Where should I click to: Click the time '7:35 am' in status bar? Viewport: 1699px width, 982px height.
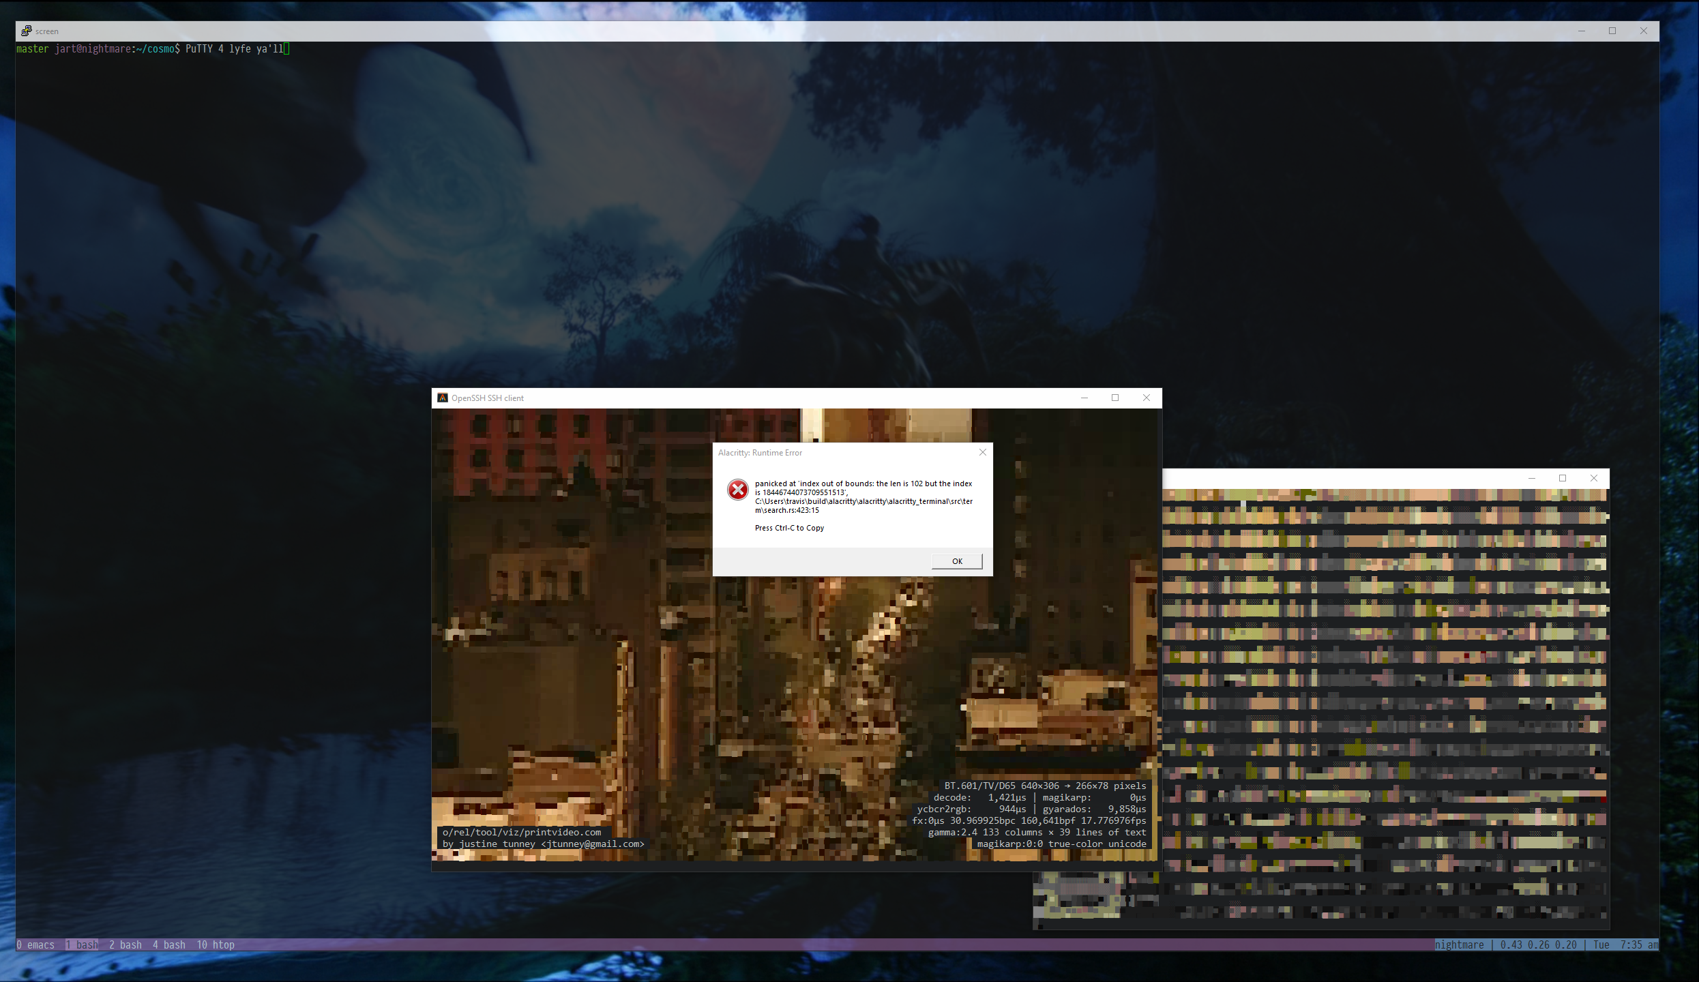pos(1639,944)
